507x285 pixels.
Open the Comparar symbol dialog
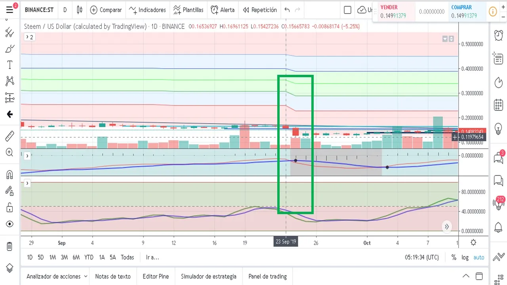coord(106,10)
